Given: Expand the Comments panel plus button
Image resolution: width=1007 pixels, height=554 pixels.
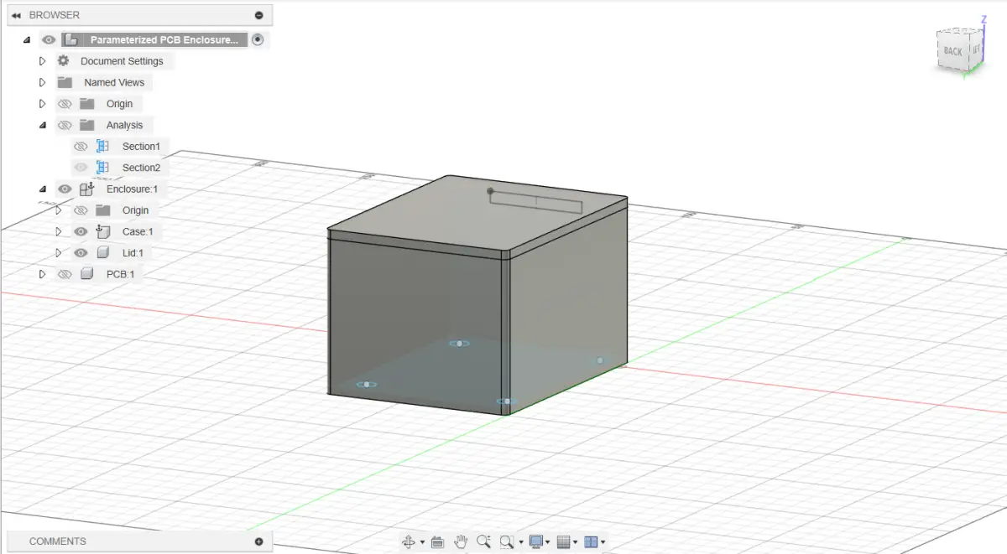Looking at the screenshot, I should pos(258,541).
